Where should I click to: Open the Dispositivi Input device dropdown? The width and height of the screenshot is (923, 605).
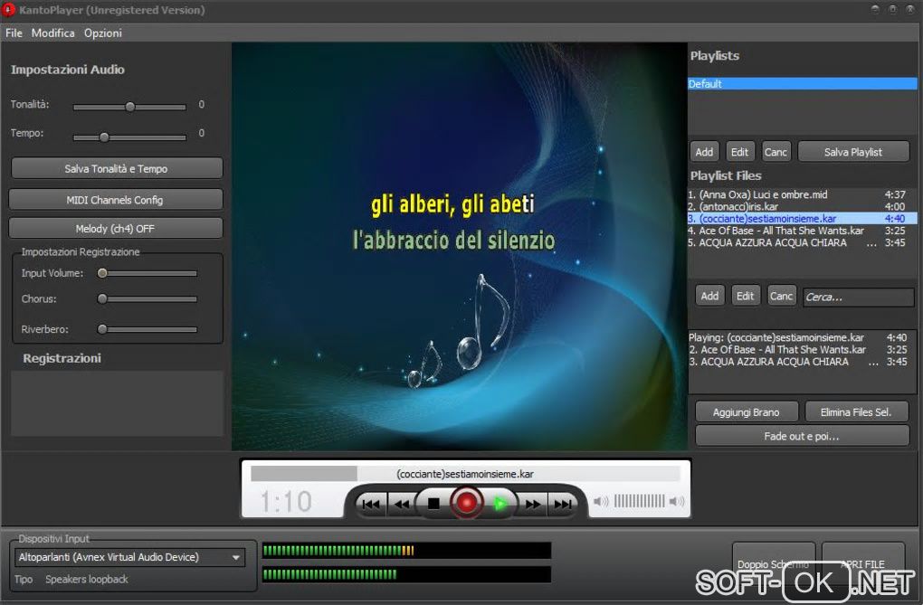(x=130, y=557)
